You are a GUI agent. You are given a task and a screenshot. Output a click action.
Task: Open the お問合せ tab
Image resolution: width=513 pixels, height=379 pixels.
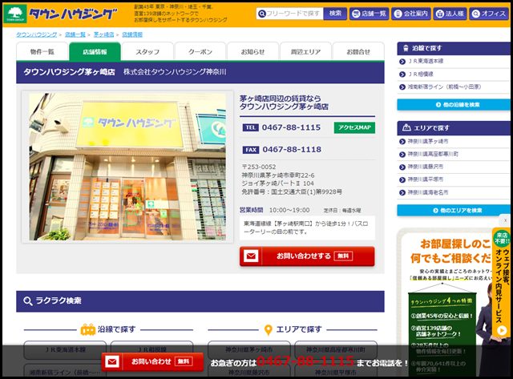pos(358,51)
